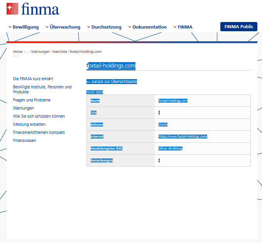Click the Zürich address value

(163, 125)
